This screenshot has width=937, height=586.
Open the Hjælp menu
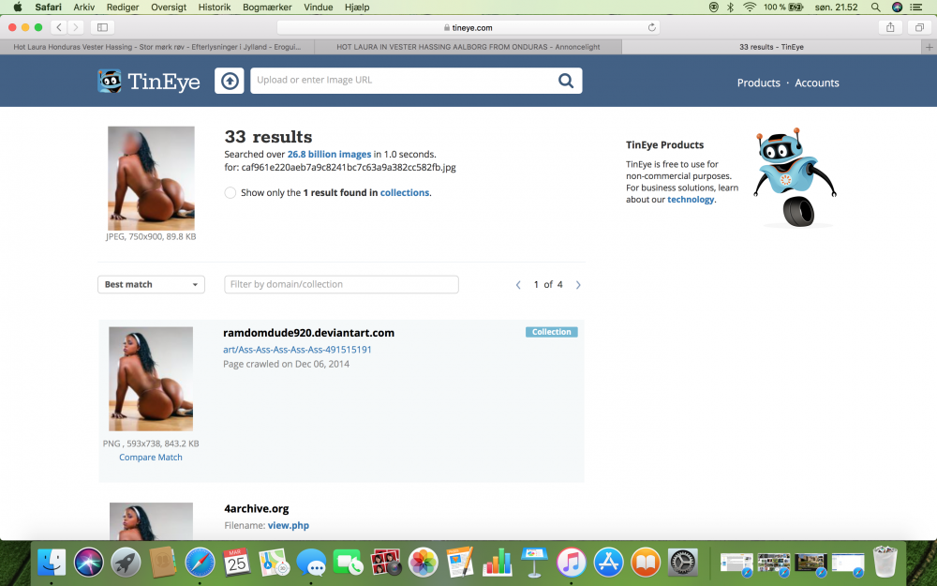(357, 8)
